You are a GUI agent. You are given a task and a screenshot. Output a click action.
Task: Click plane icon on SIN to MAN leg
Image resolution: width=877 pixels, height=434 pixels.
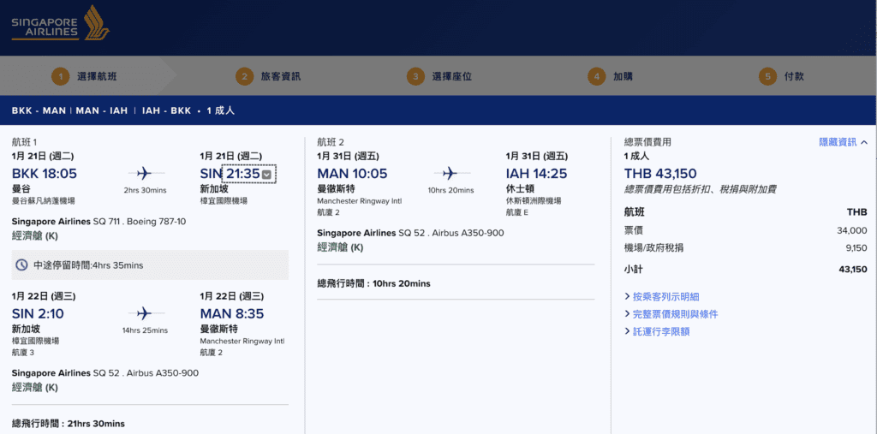(145, 312)
